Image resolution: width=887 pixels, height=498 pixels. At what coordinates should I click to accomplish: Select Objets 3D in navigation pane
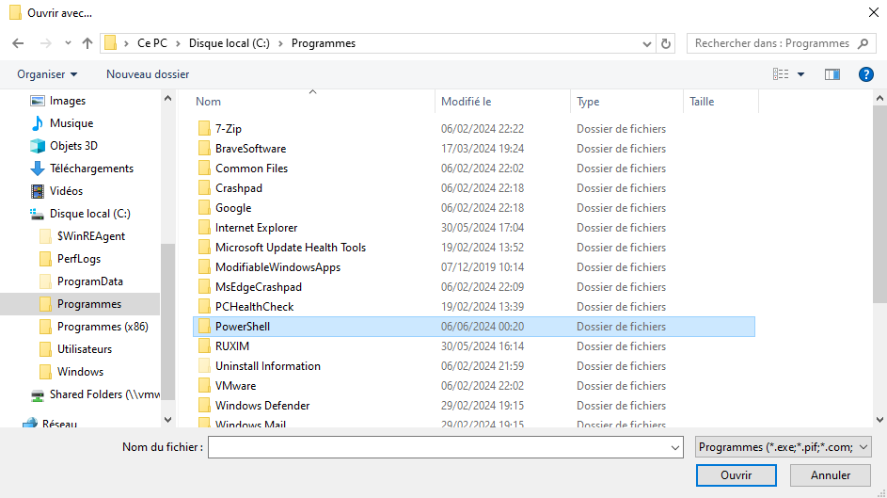coord(73,146)
